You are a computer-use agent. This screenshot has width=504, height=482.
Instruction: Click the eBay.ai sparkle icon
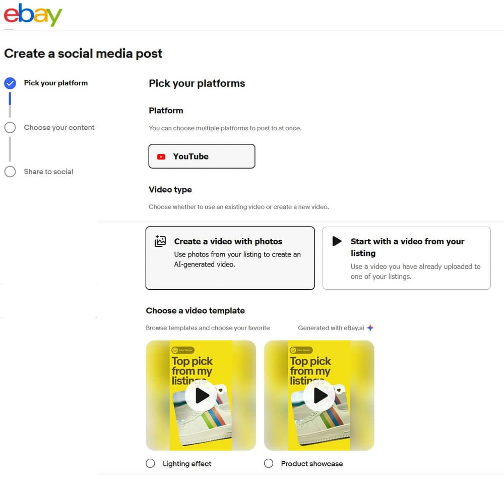coord(370,328)
